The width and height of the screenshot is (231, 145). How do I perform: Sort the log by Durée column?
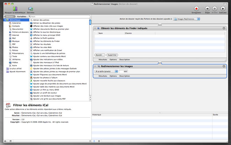[220, 115]
